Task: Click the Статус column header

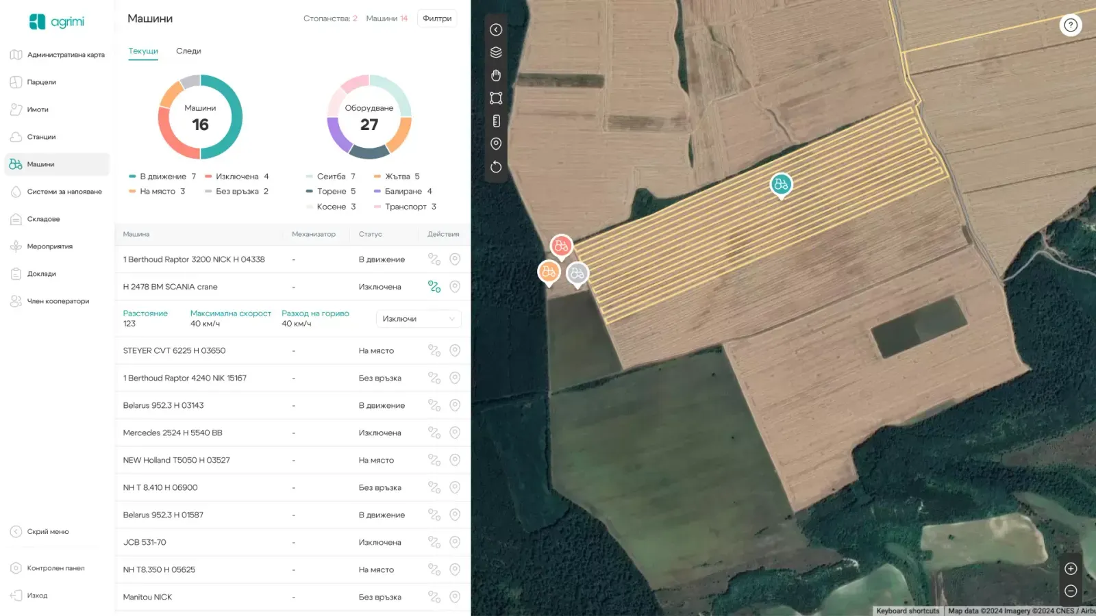Action: 371,234
